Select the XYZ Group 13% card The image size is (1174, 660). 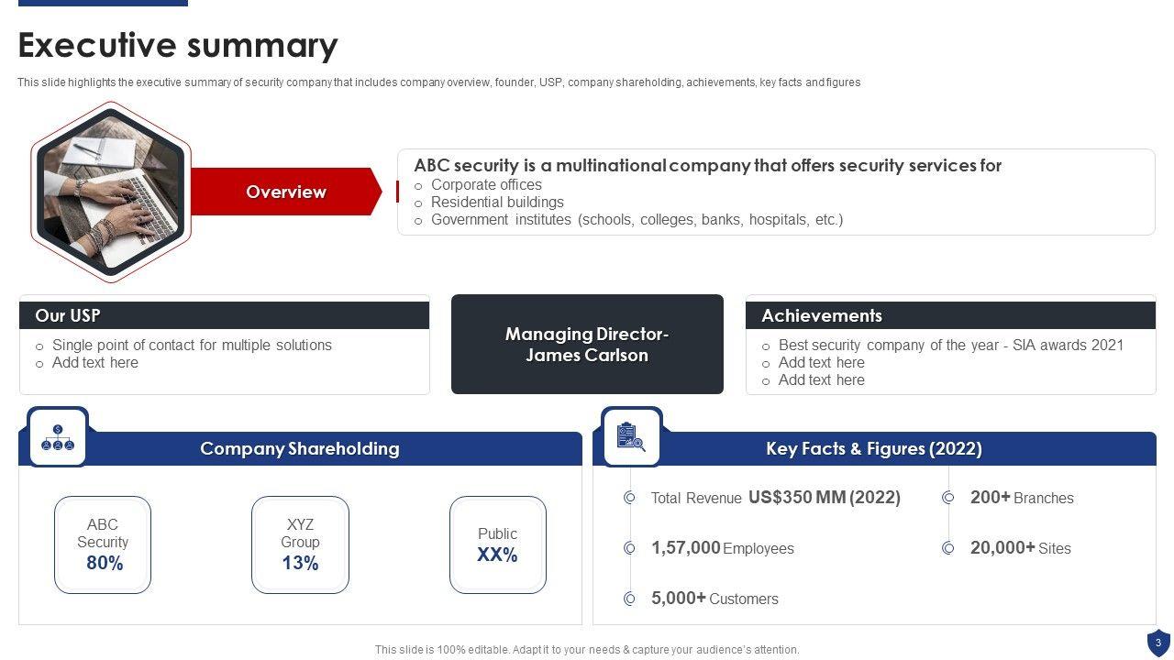click(300, 544)
